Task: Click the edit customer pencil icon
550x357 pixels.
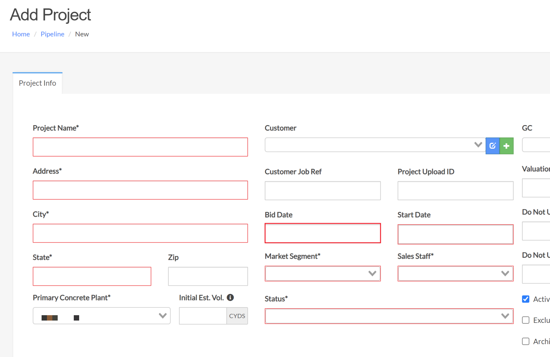Action: pyautogui.click(x=493, y=146)
